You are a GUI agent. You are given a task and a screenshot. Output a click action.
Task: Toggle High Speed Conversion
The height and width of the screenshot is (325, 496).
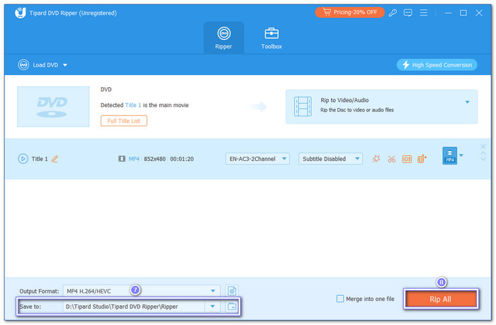(437, 65)
